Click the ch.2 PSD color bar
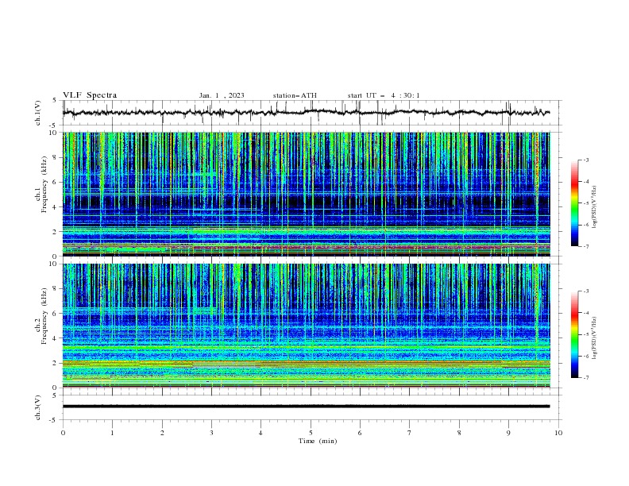Screen dimensions: 629x486 pos(574,334)
